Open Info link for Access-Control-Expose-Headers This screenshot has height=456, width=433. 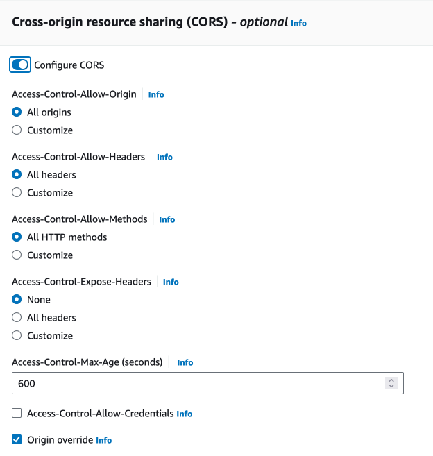[171, 282]
